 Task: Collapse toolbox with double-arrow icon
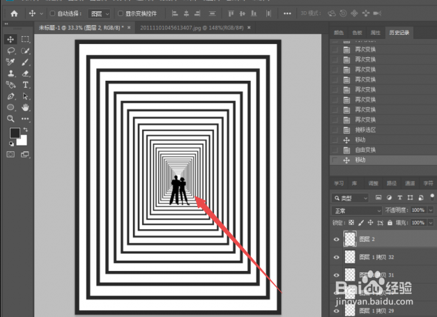6,24
